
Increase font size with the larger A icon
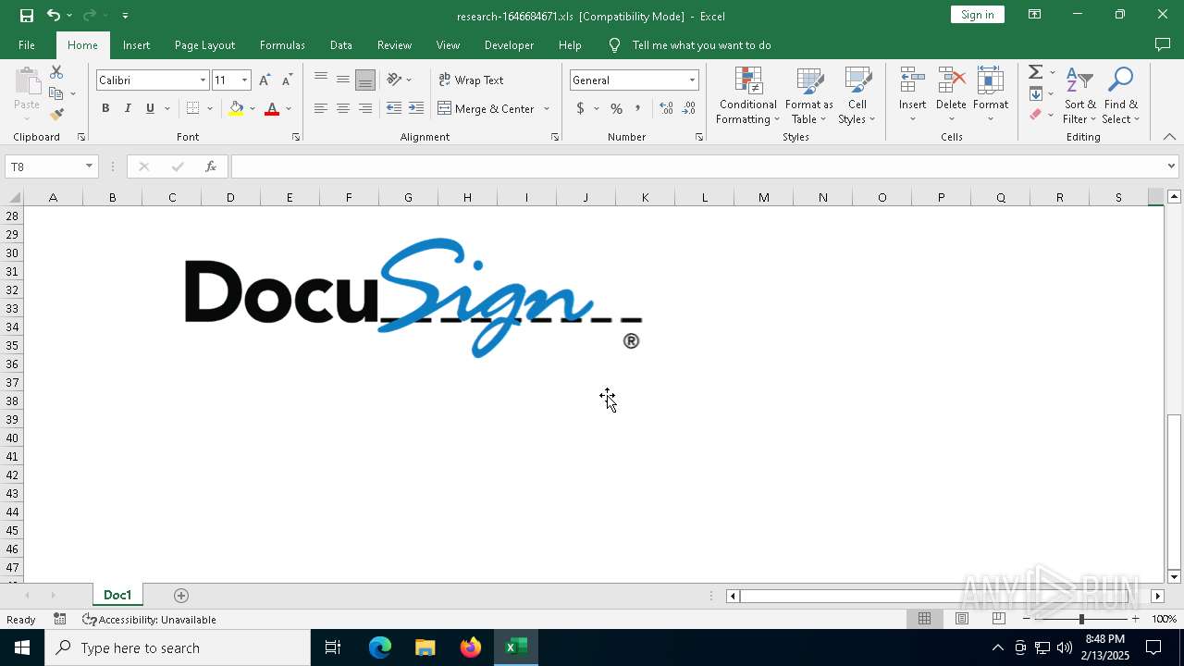point(265,80)
